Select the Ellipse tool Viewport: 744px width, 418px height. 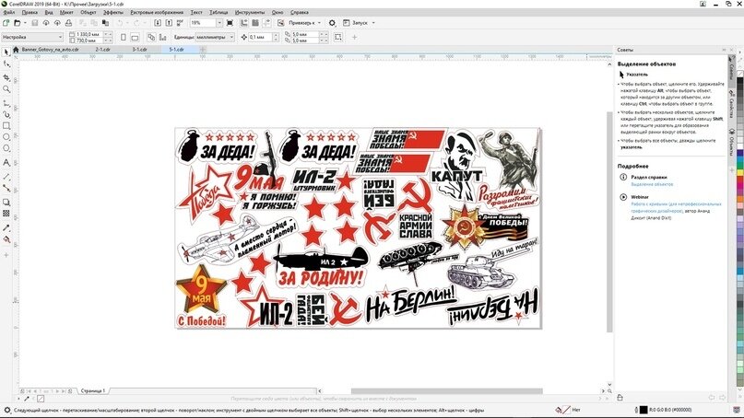(x=6, y=137)
